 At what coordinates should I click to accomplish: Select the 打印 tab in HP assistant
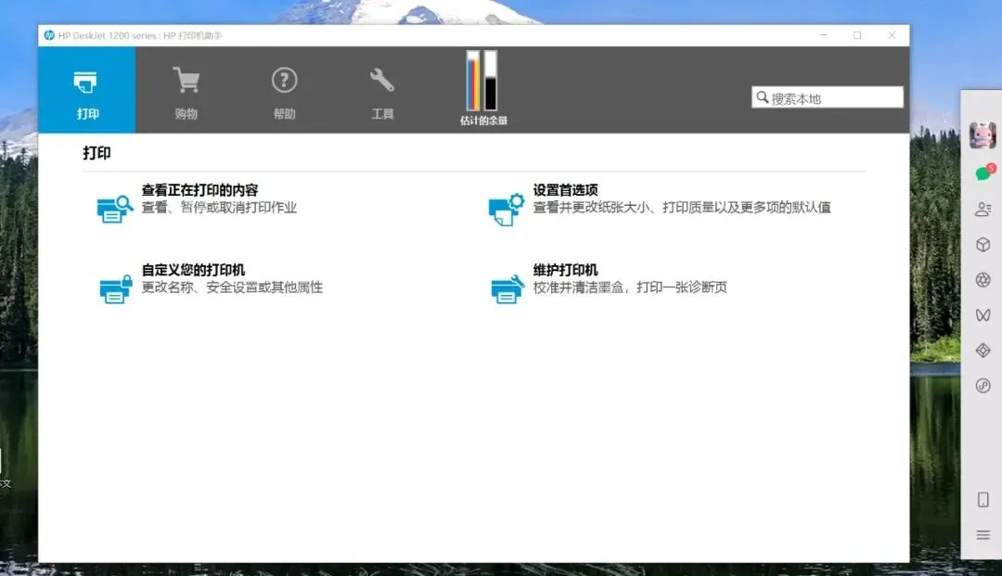point(87,89)
